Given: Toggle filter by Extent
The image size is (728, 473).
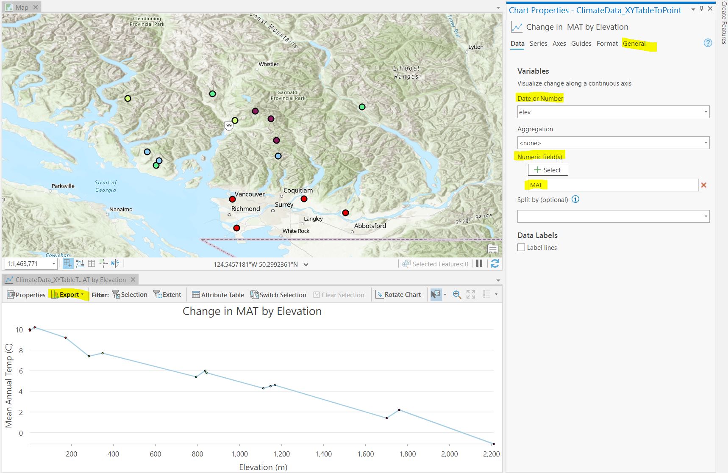Looking at the screenshot, I should tap(167, 295).
